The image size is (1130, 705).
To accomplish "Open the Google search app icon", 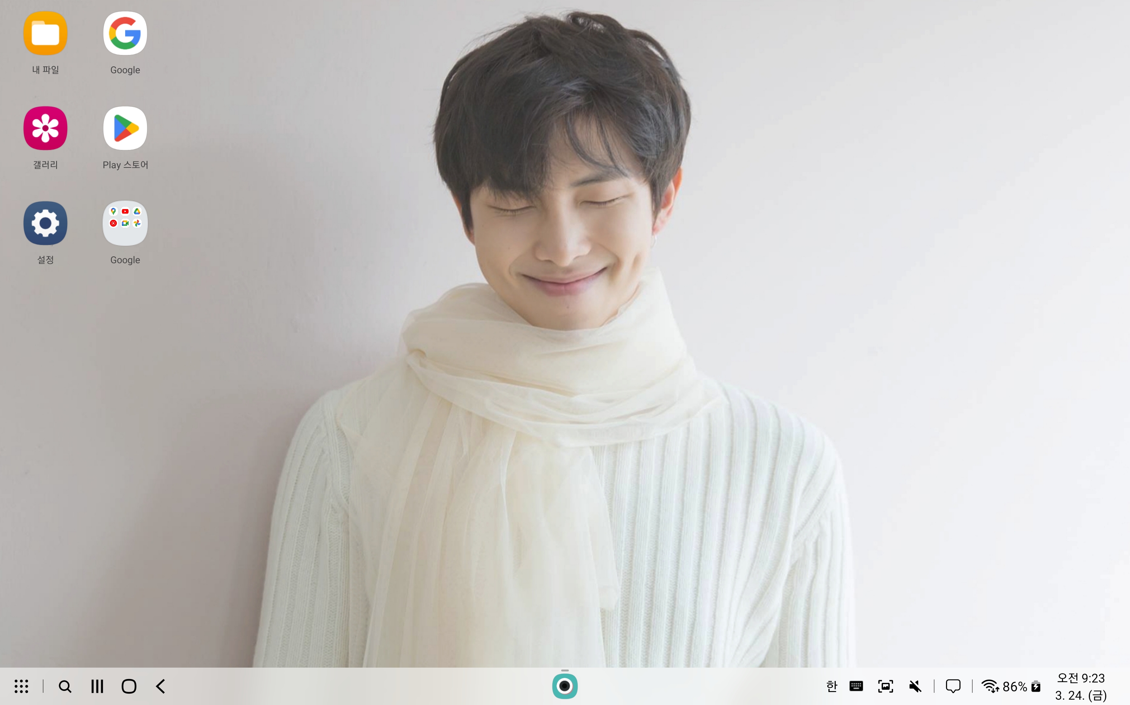I will (x=125, y=34).
